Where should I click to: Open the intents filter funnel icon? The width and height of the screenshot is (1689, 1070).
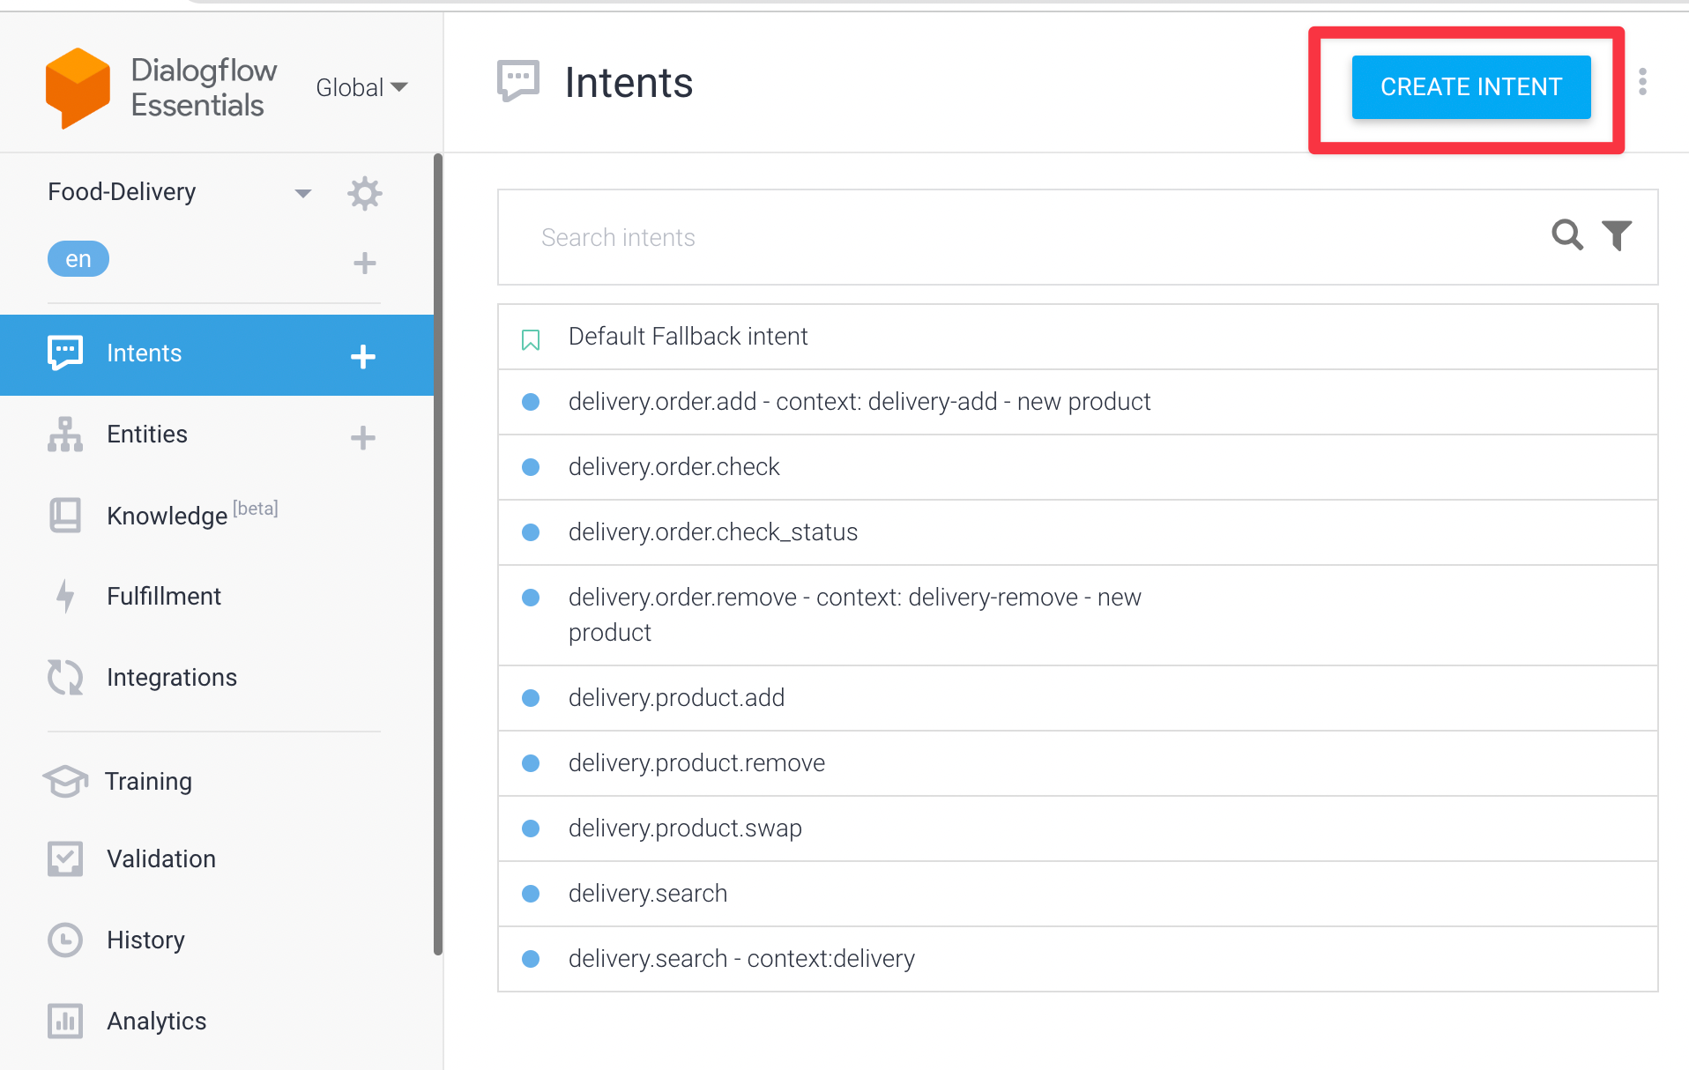pyautogui.click(x=1616, y=235)
